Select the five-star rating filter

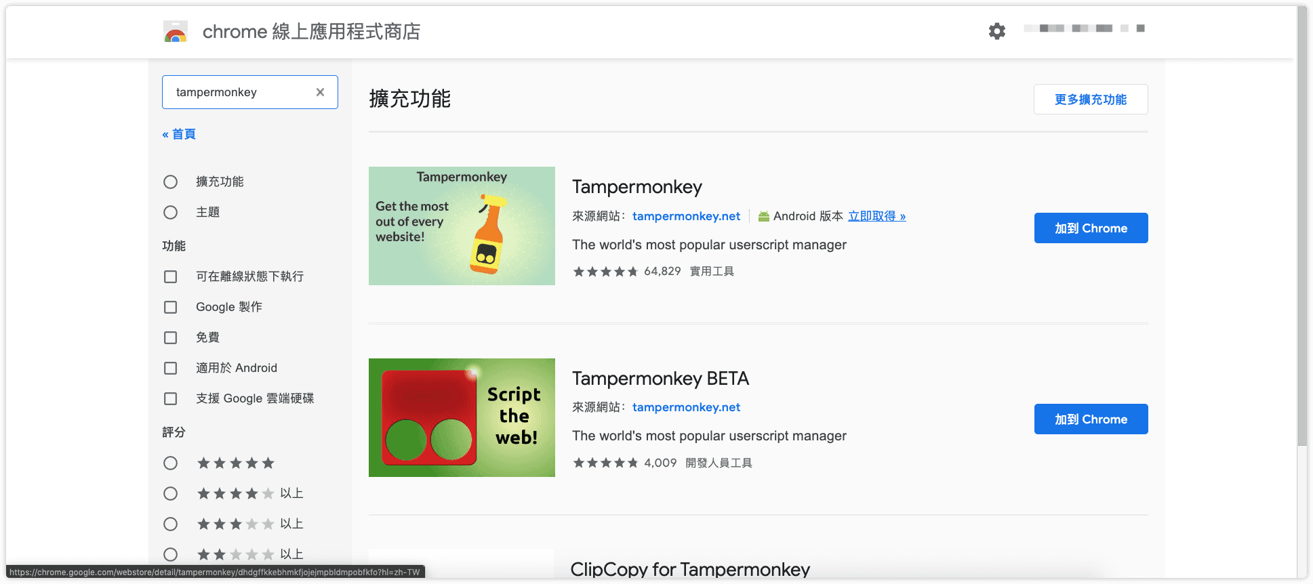pyautogui.click(x=170, y=463)
